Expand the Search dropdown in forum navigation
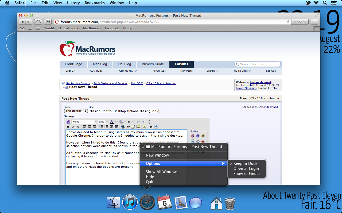The height and width of the screenshot is (213, 342). point(212,71)
